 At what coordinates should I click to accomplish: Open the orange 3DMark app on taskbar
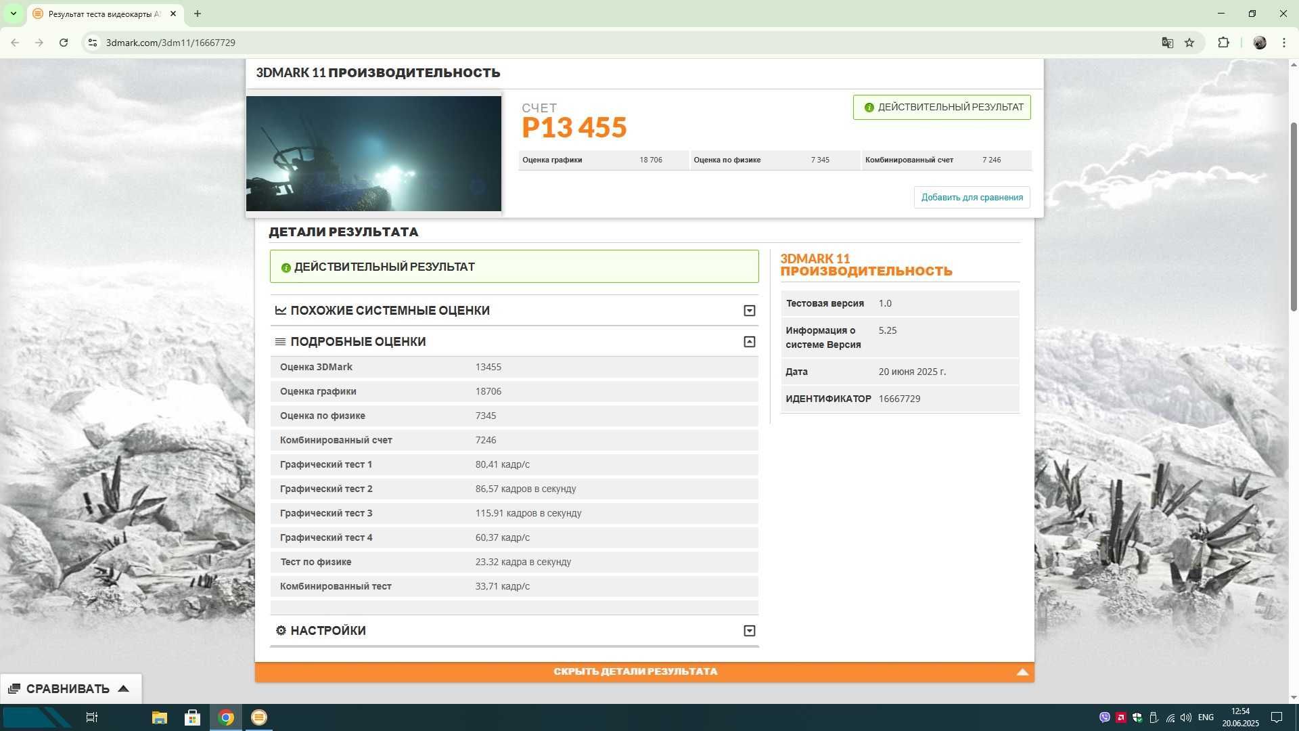(259, 717)
